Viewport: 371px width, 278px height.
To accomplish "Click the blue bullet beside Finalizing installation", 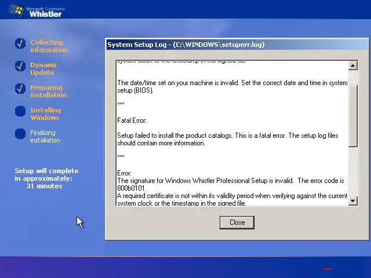I will pos(20,134).
